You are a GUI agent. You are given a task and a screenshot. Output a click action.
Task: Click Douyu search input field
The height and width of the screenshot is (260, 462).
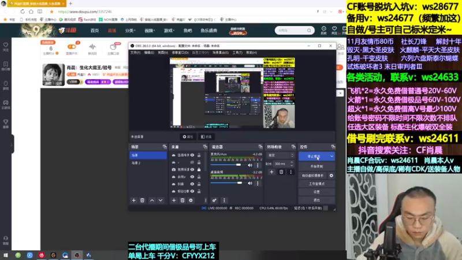292,31
